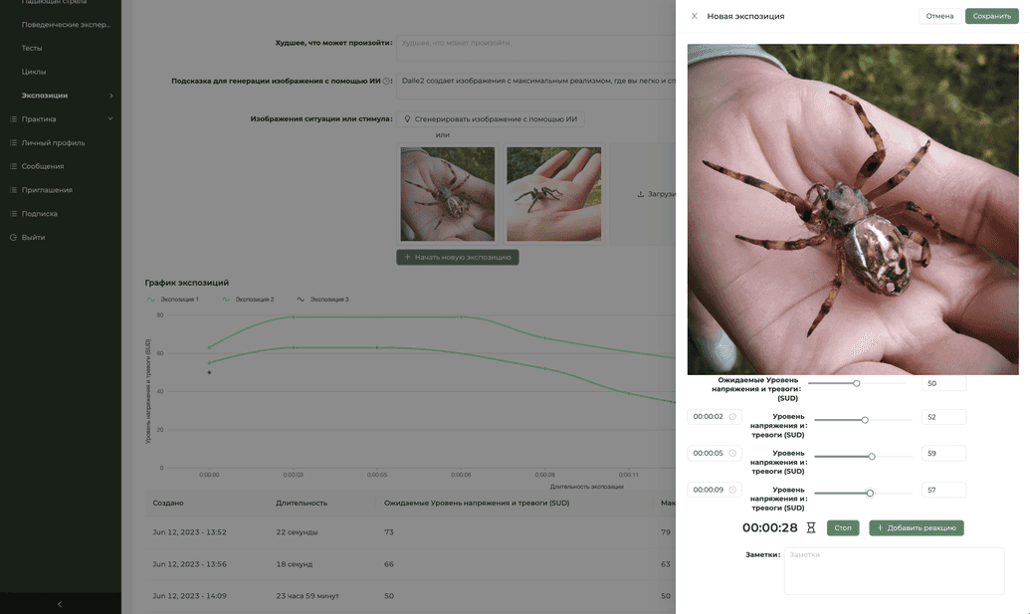1030x614 pixels.
Task: Collapse the sidebar with the bottom arrow
Action: coord(60,604)
